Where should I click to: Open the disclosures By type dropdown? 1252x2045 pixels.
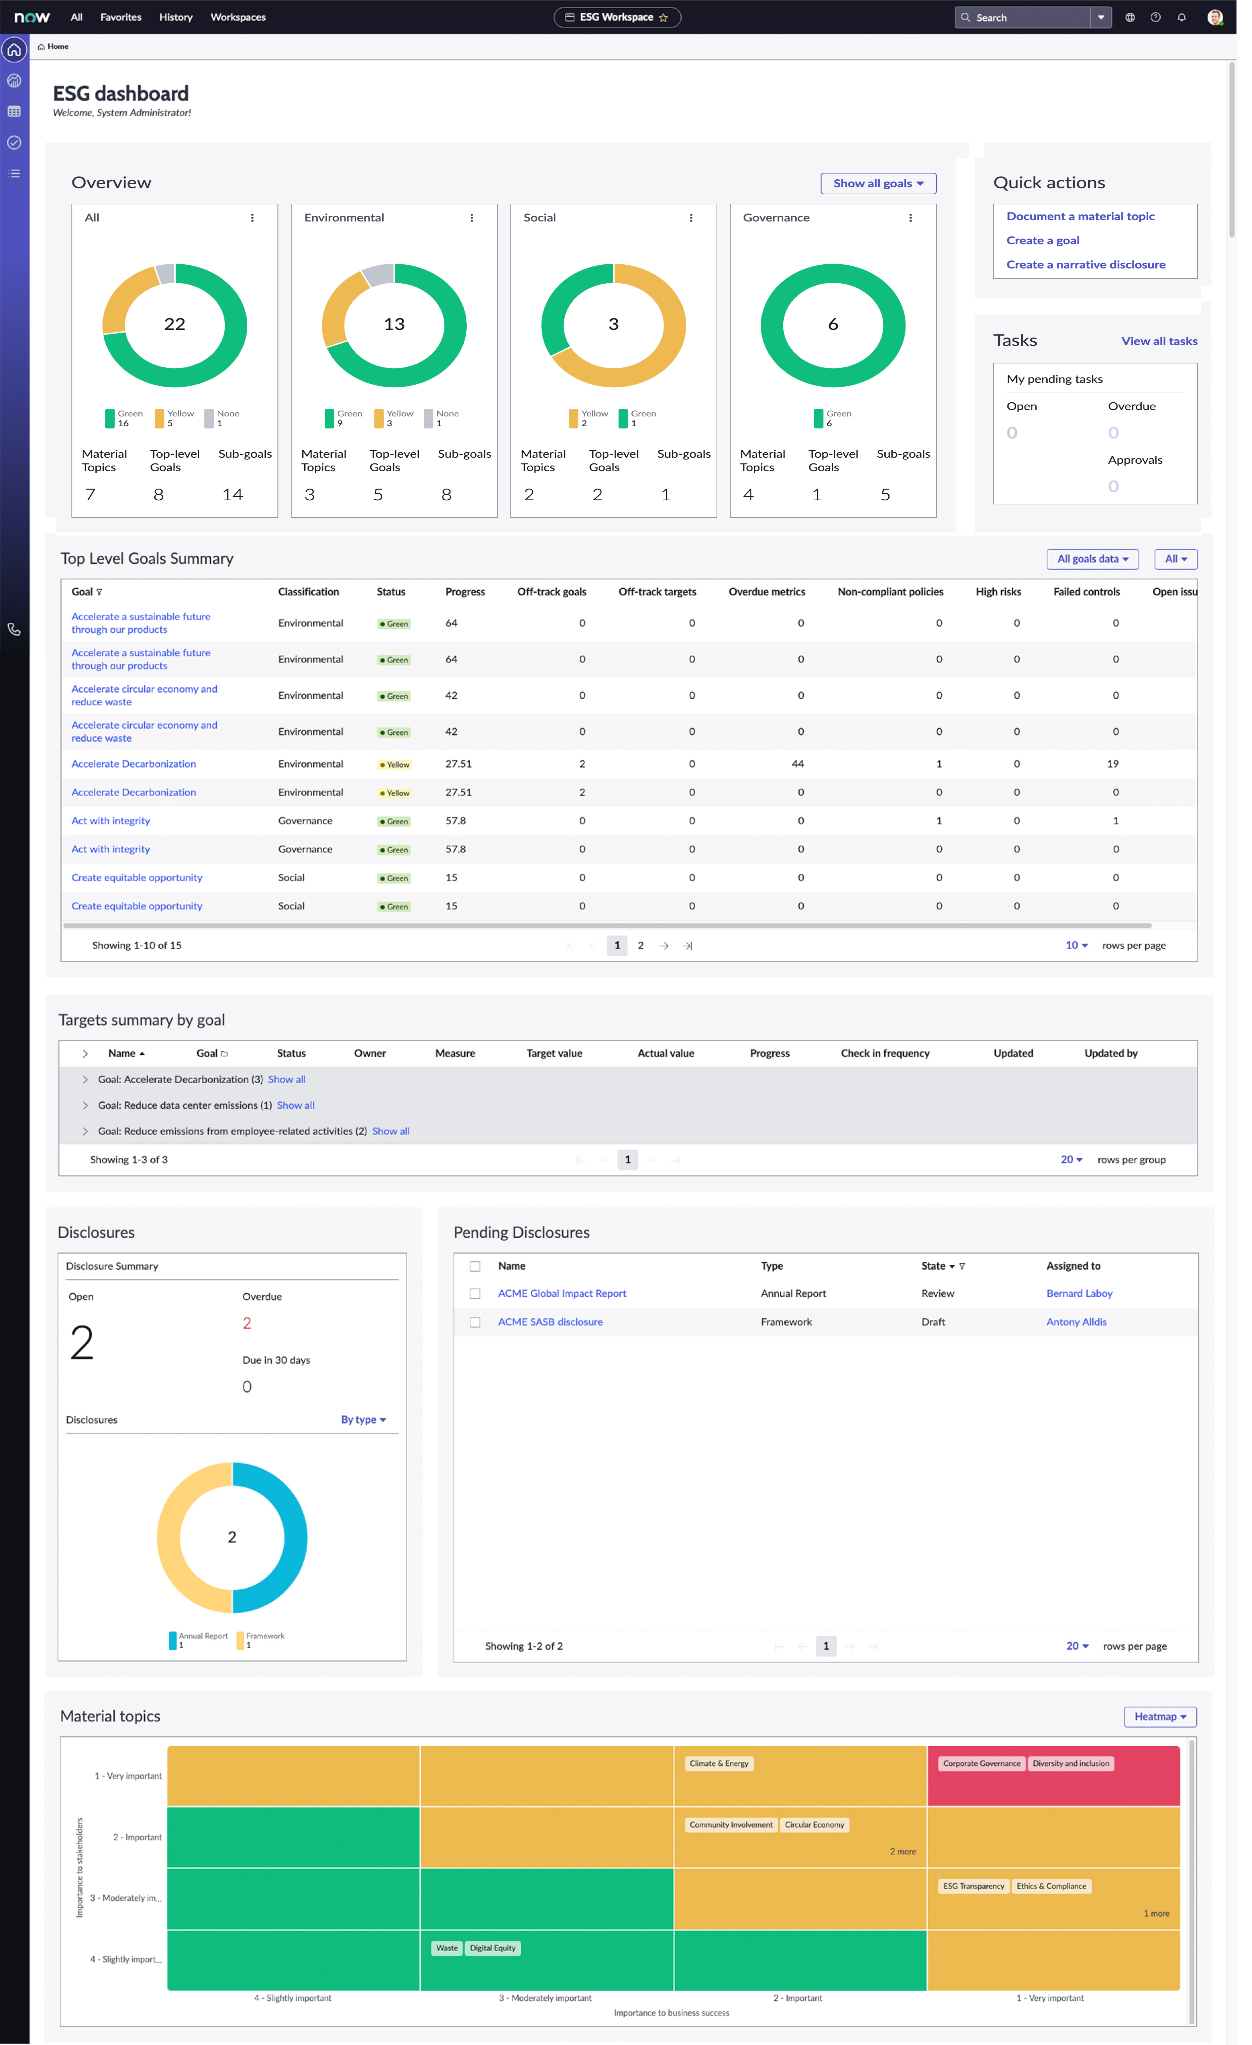(363, 1420)
